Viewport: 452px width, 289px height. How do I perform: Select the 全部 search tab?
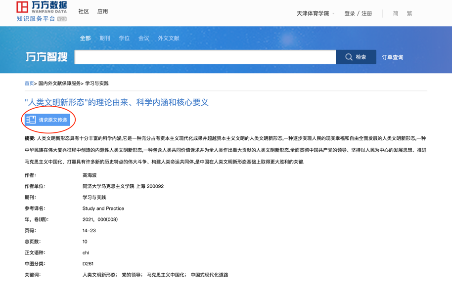(86, 38)
